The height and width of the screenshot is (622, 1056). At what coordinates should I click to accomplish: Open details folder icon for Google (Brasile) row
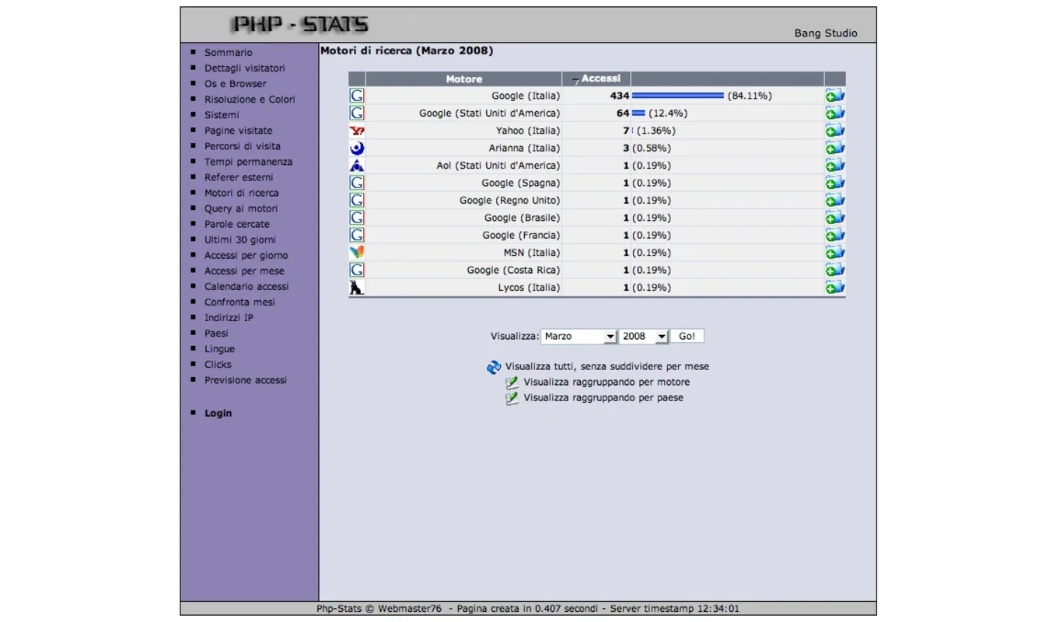(834, 218)
